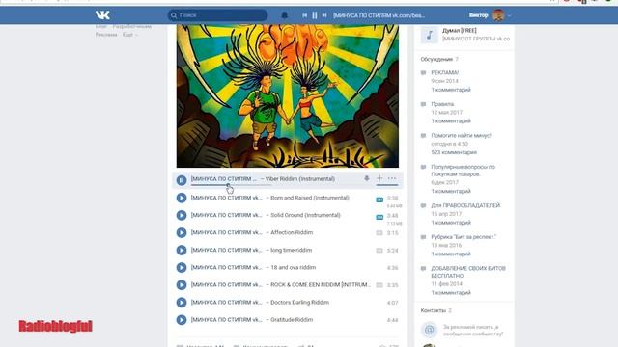Click bitrate badge on Born and Raised
618x347 pixels.
379,200
